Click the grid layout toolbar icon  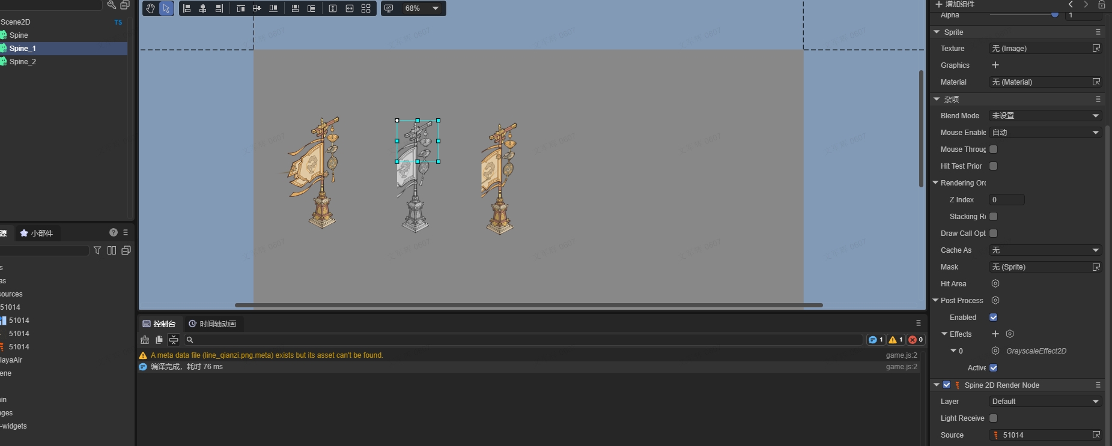[366, 8]
